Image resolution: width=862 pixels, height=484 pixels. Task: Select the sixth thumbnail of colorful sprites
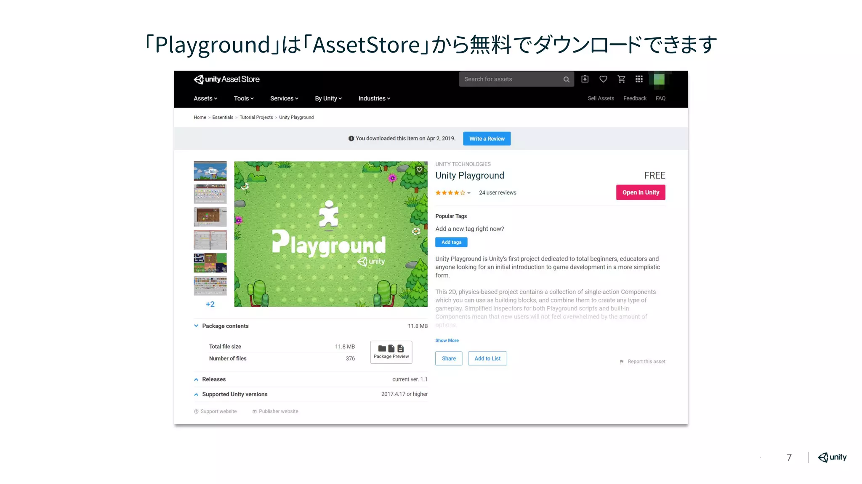[210, 286]
